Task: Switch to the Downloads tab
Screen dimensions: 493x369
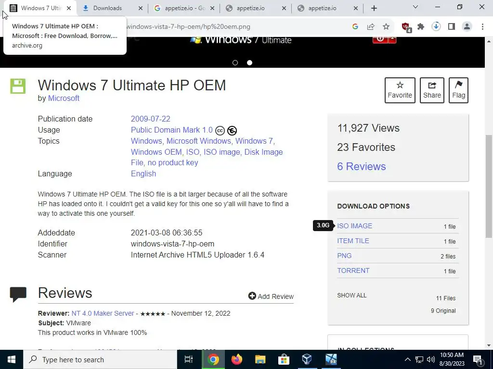Action: click(x=107, y=9)
